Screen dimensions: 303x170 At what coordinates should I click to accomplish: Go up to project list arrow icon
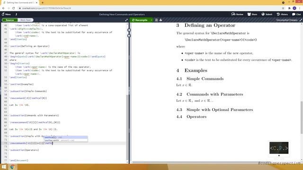[x=16, y=14]
